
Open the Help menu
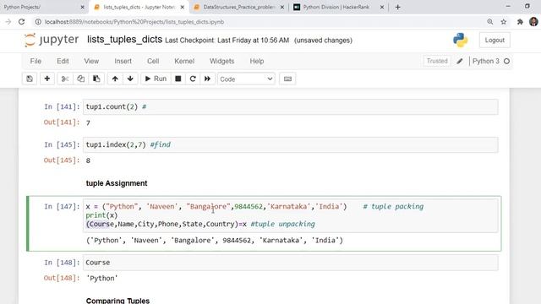click(x=257, y=61)
